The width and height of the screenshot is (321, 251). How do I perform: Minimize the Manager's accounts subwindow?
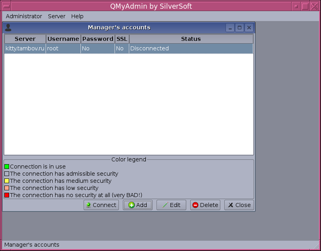[230, 28]
